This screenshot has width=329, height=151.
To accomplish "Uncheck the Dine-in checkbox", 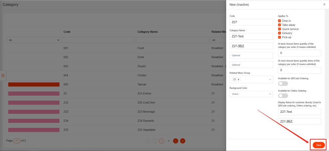I will (x=280, y=21).
